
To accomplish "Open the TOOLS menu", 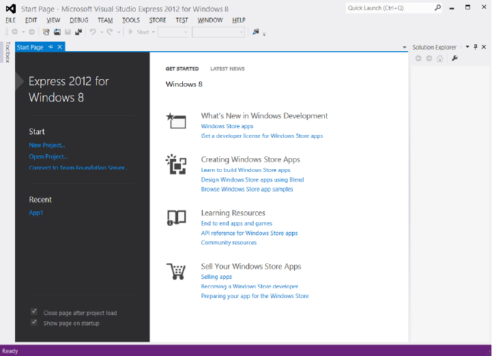I will pos(131,20).
